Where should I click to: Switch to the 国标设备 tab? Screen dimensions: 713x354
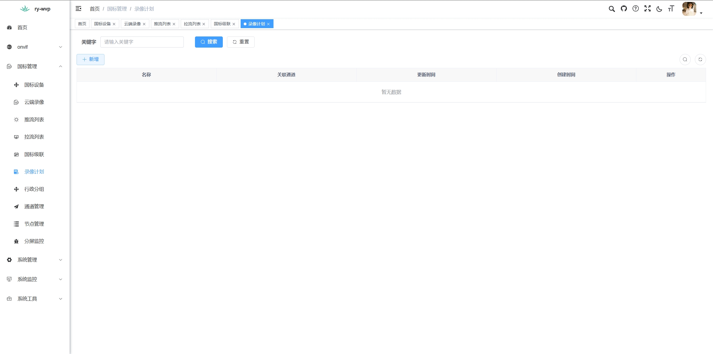(102, 24)
